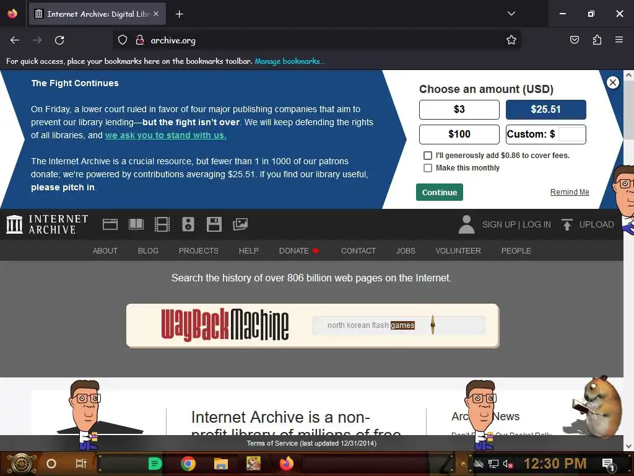Open the PROJECTS menu item
634x476 pixels.
(199, 251)
